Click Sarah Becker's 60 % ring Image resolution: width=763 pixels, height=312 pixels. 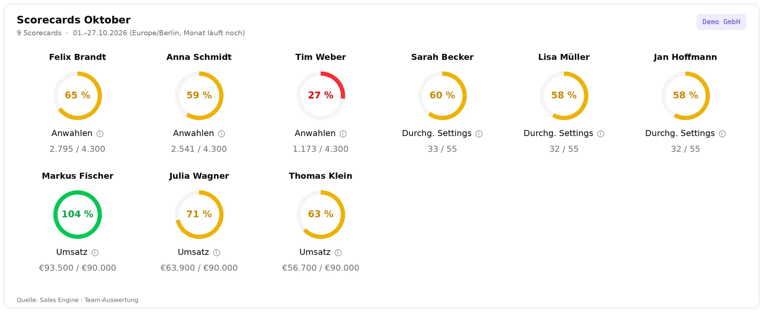pos(442,96)
